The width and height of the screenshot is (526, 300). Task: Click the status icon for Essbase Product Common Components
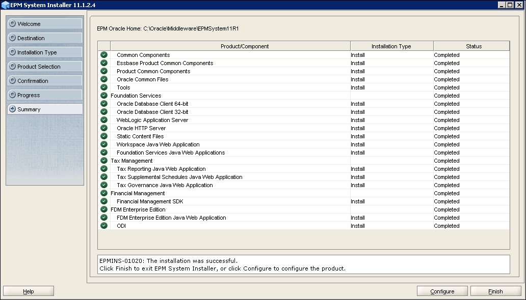[104, 63]
